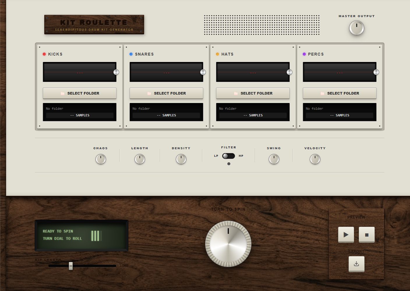Select folder for the Kicks channel
Viewport: 410px width, 291px height.
point(79,93)
